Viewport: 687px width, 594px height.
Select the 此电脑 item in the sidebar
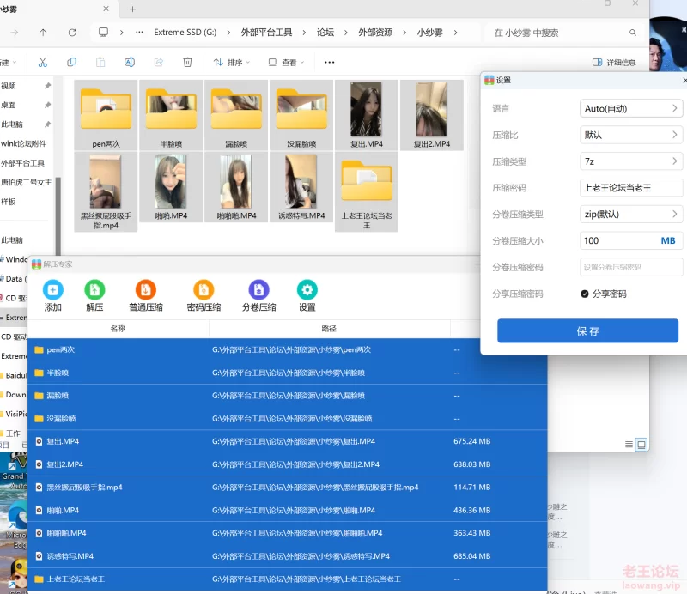click(x=12, y=124)
